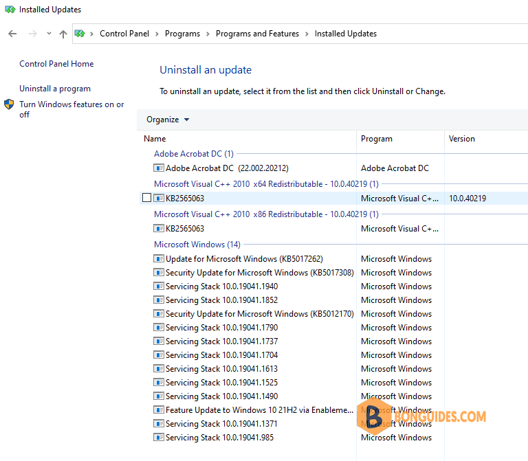Select Servicing Stack 10.0.19041.985 name

click(x=219, y=438)
